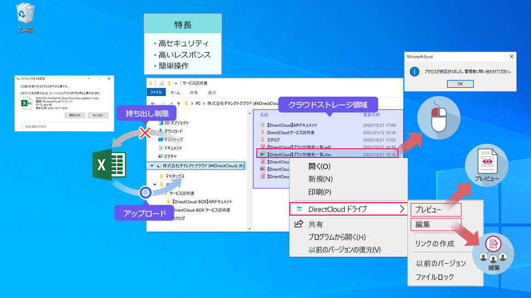Image resolution: width=531 pixels, height=298 pixels.
Task: Click the DirectCloud ドライブ folder icon
Action: (299, 209)
